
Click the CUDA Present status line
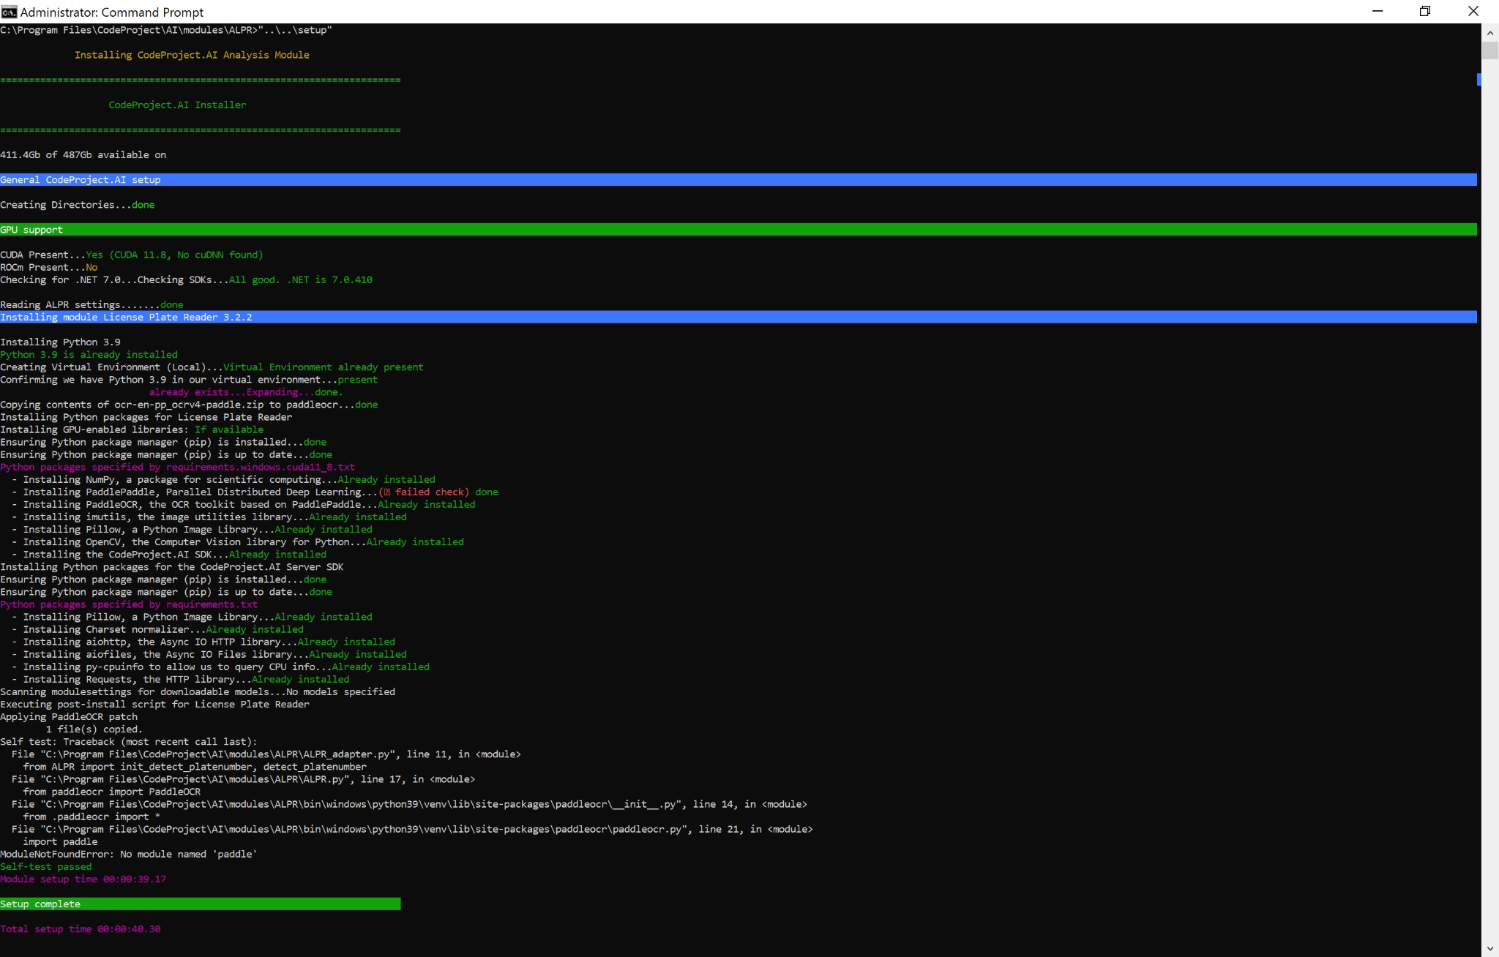[132, 255]
